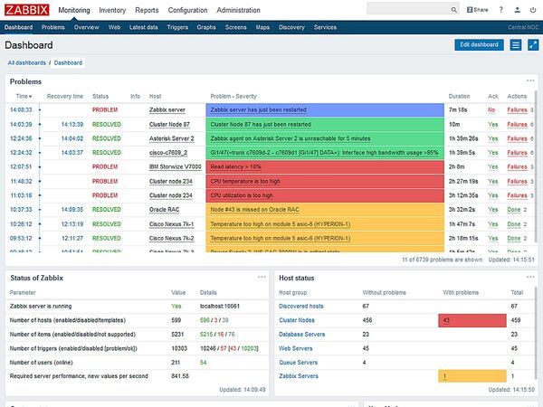Switch to the Triggers submenu tab
The width and height of the screenshot is (543, 407).
(x=177, y=28)
